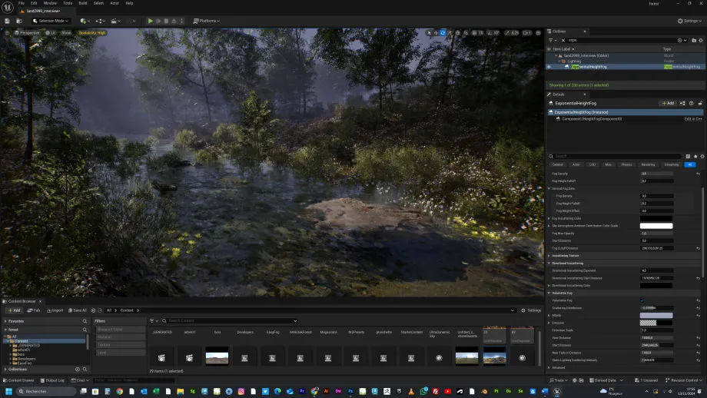Open the Actor menu

click(115, 3)
